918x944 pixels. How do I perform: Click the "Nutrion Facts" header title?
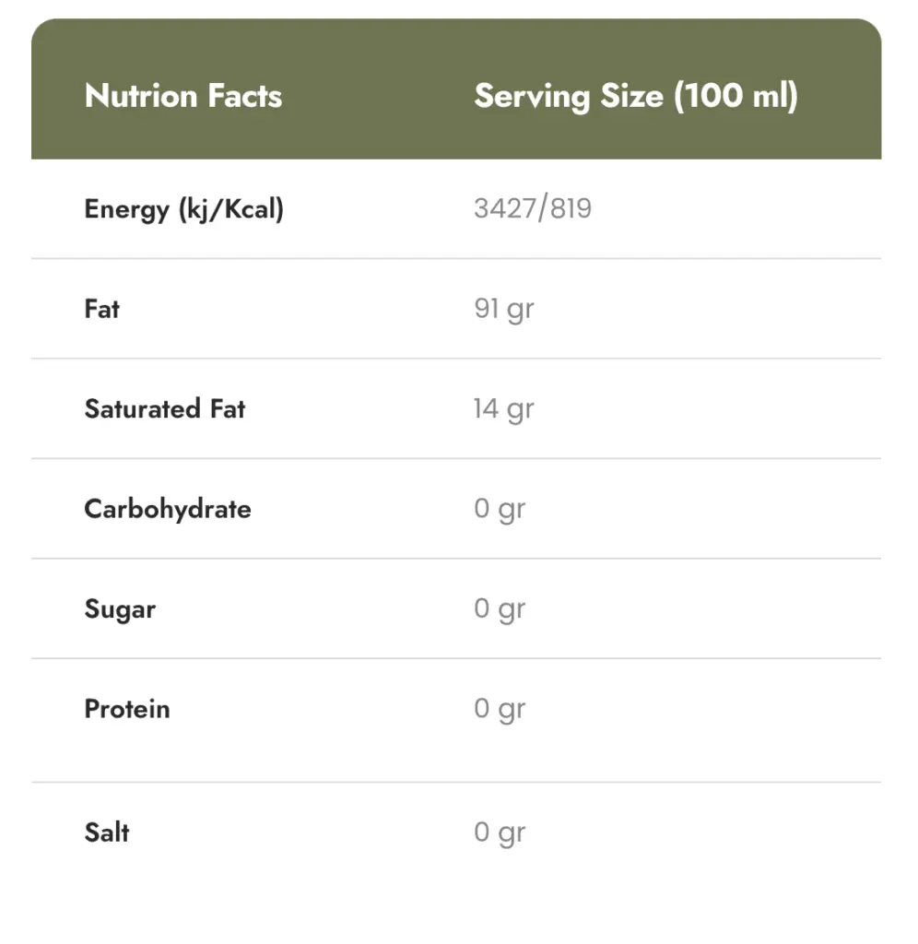pos(182,96)
